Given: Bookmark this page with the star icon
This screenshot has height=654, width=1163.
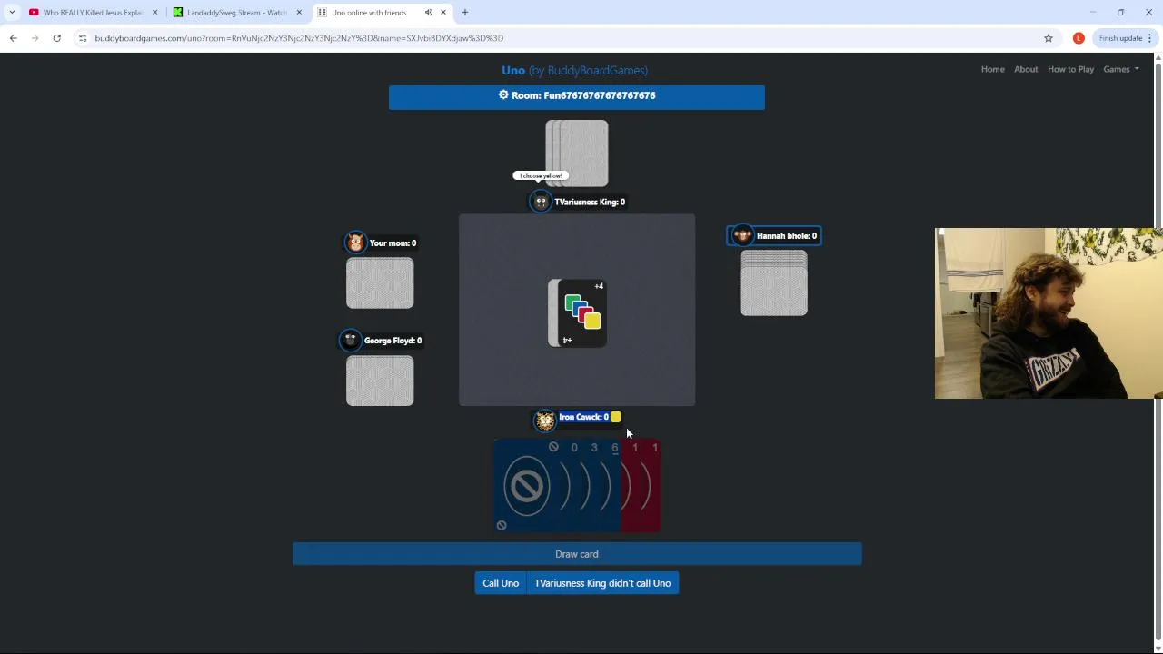Looking at the screenshot, I should [1049, 38].
